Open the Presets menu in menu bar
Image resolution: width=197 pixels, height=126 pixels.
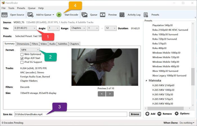[x=21, y=8]
